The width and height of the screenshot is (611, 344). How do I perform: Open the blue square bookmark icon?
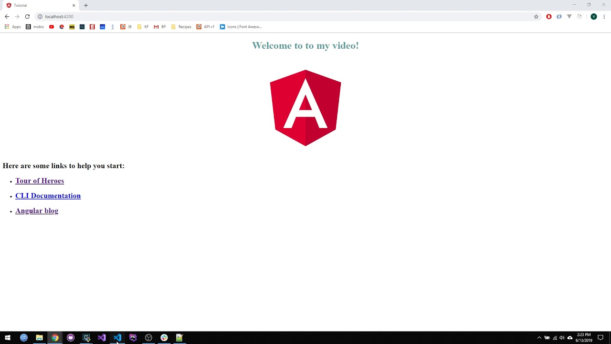pos(102,27)
